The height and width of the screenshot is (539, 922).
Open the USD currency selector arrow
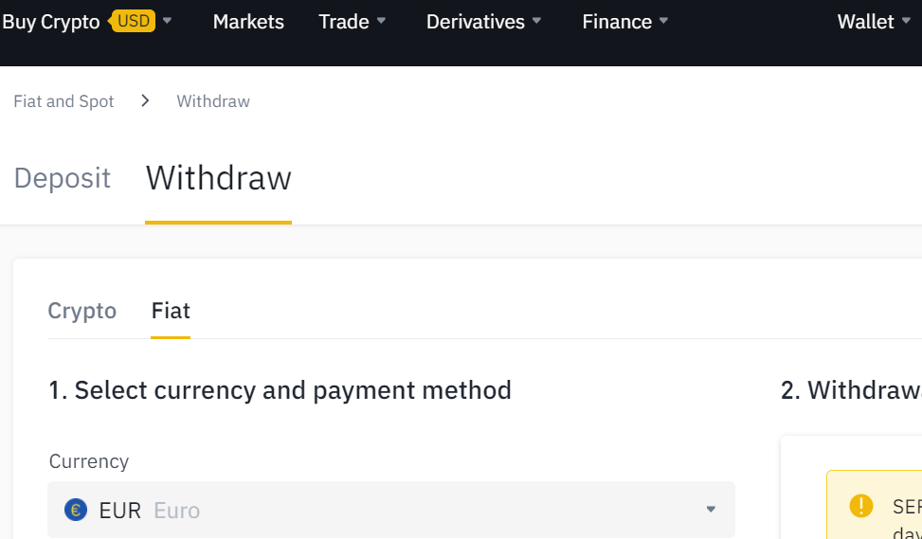tap(167, 21)
